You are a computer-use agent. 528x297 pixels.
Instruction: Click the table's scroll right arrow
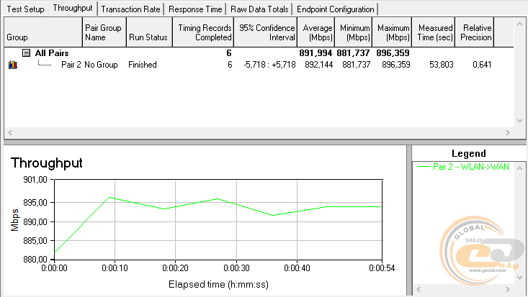coord(507,132)
